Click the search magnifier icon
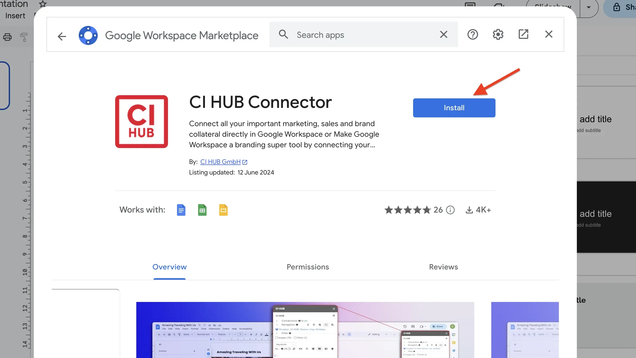The image size is (636, 358). coord(283,34)
